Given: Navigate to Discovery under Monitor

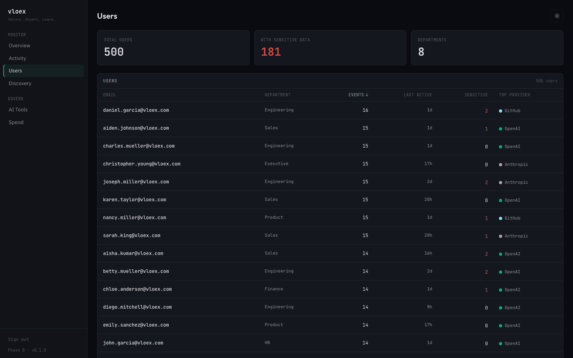Looking at the screenshot, I should [20, 83].
